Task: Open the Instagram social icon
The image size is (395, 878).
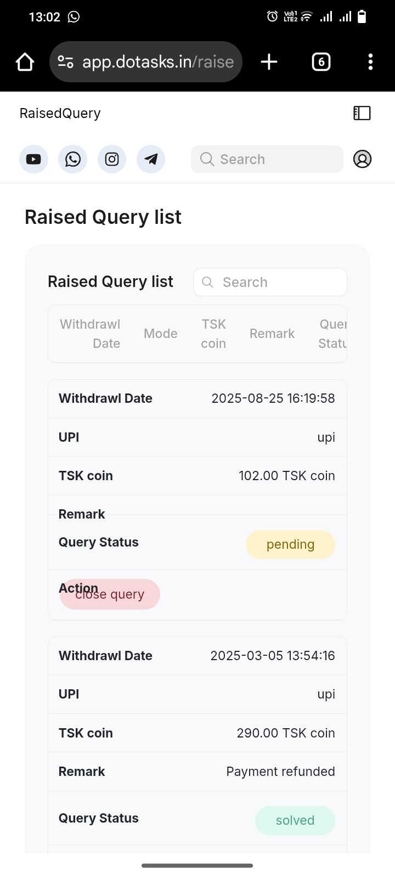Action: 112,159
